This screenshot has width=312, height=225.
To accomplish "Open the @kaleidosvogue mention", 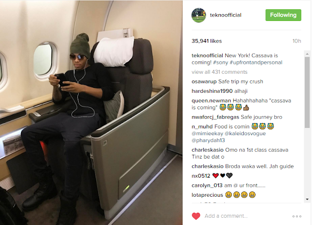I will (245, 134).
